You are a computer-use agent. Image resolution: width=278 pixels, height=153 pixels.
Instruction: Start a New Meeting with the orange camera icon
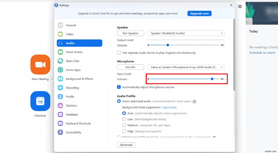point(40,65)
